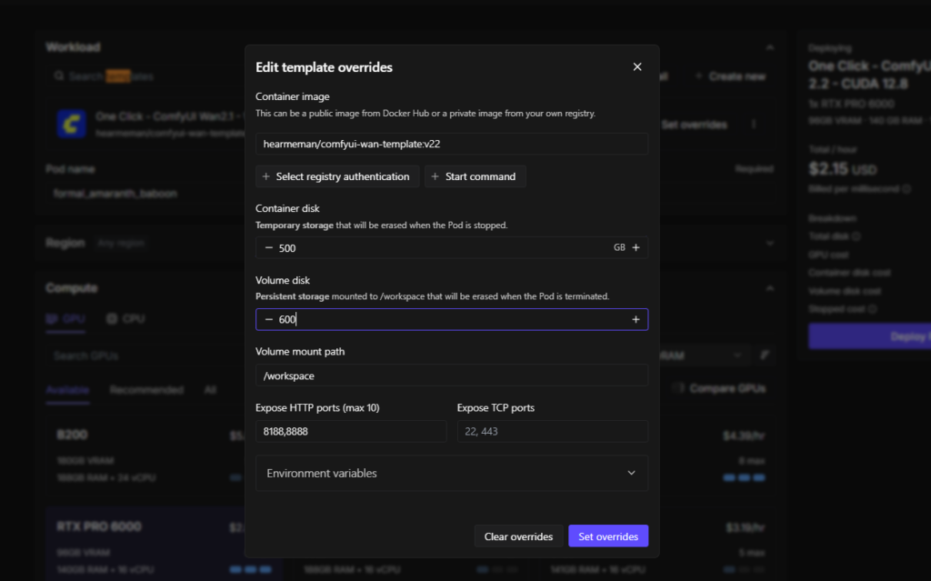Click Clear overrides button

point(518,536)
